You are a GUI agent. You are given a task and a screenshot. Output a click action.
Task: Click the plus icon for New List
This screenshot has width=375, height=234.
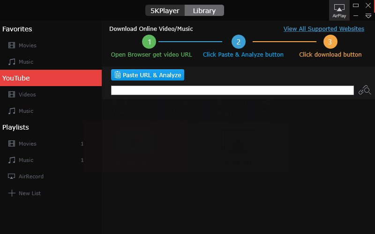click(12, 193)
